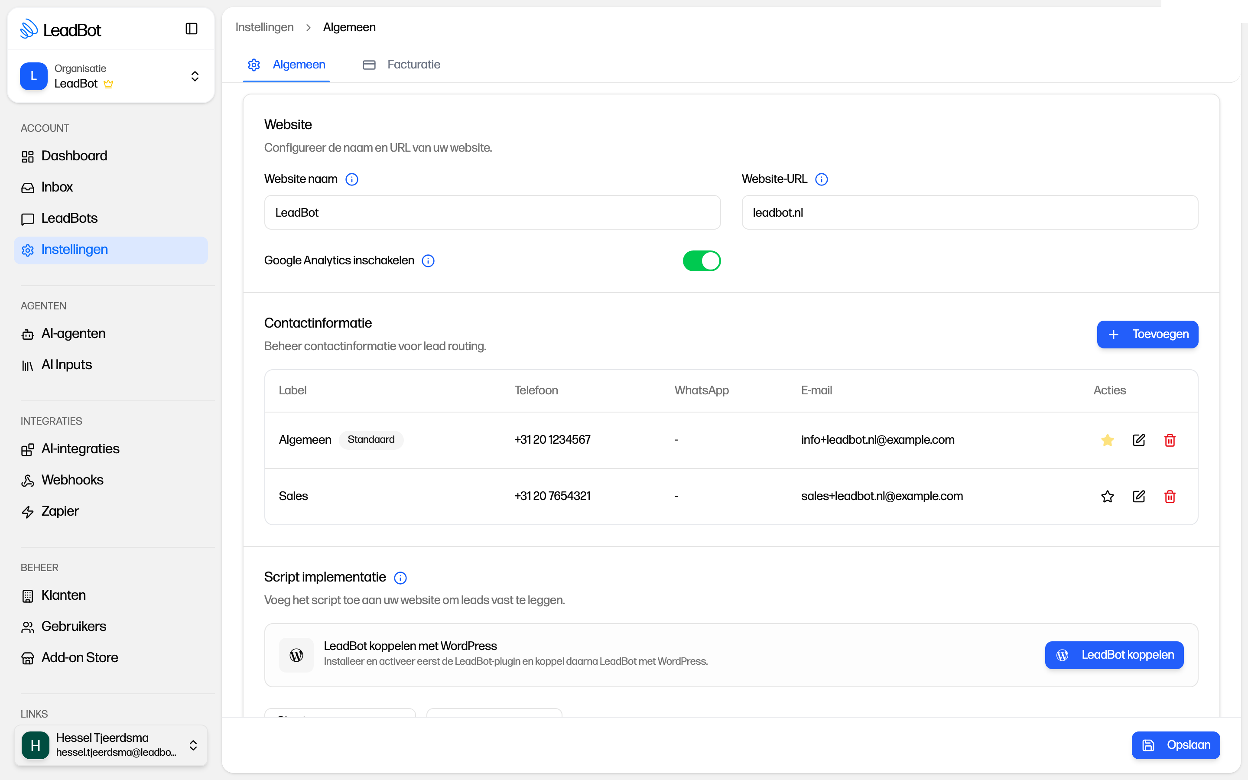Open AI-agenten in the sidebar
The width and height of the screenshot is (1248, 780).
click(x=73, y=333)
